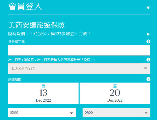Click the 隨時報價，即時投保 tagline text
Screen dimensions: 157x120
(49, 34)
